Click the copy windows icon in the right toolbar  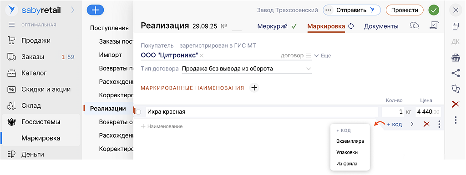coord(455,26)
